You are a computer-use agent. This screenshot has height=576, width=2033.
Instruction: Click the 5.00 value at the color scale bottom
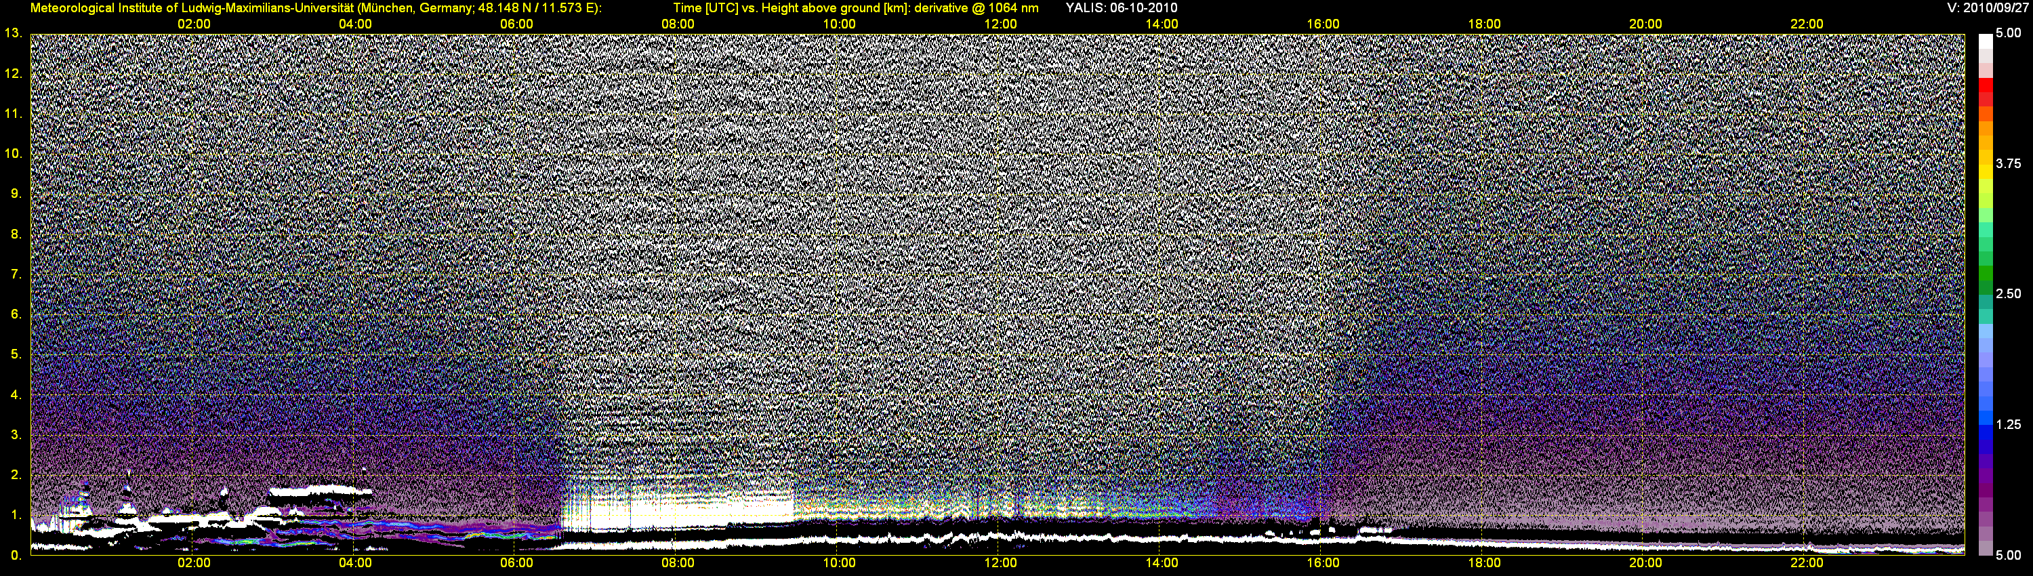pos(2009,555)
